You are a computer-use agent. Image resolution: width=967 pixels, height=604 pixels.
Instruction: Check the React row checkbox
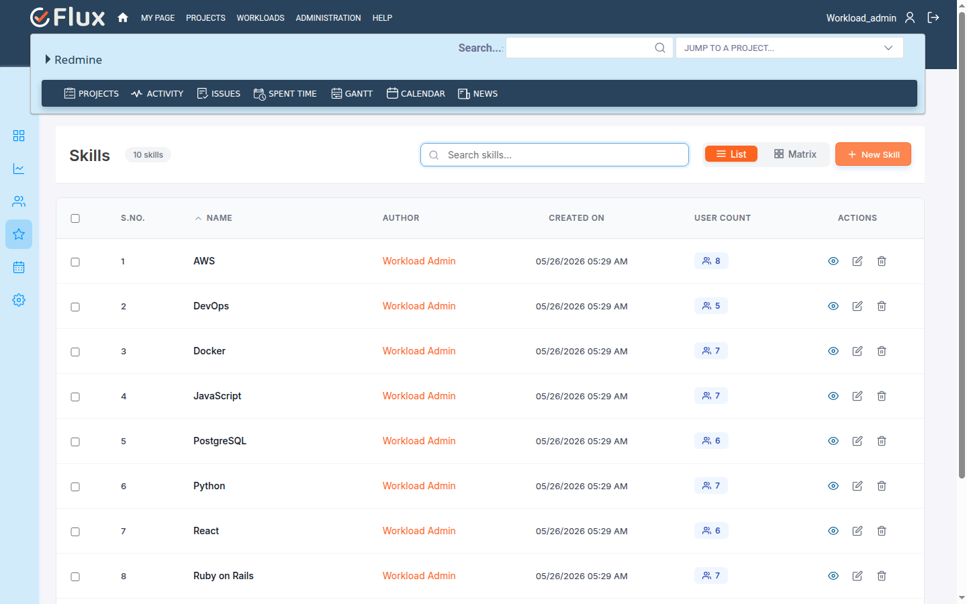coord(75,532)
